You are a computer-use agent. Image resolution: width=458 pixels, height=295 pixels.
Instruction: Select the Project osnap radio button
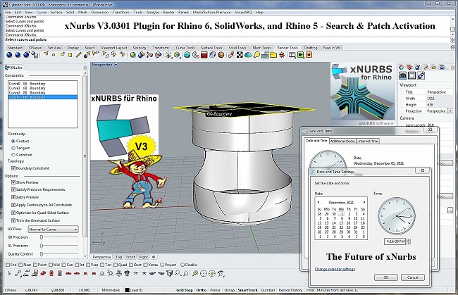162,265
